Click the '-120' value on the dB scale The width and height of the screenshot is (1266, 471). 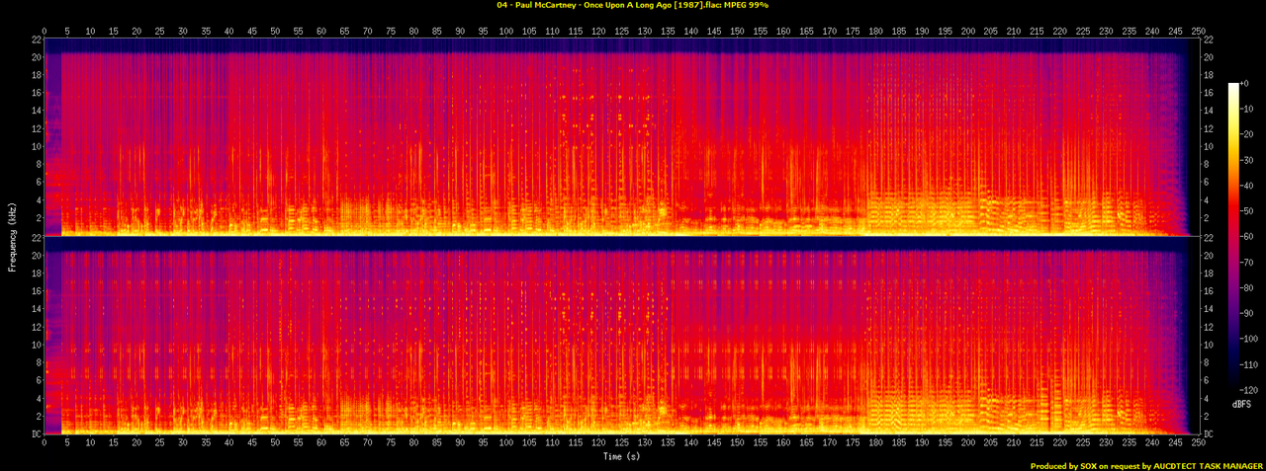1249,390
